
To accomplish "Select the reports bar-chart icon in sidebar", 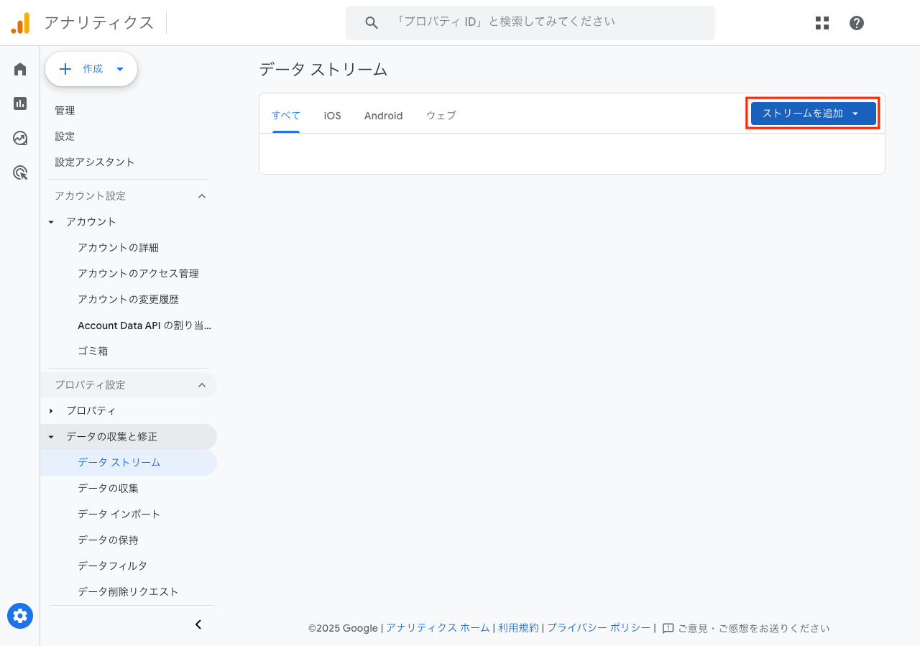I will [x=19, y=103].
